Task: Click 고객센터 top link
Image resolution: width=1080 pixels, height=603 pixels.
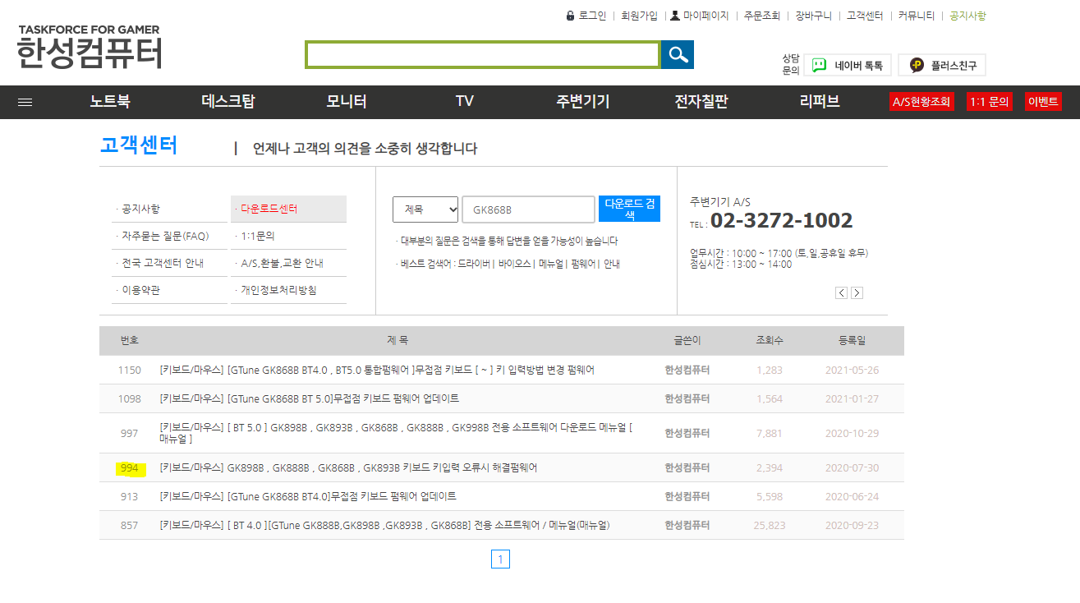Action: [865, 16]
